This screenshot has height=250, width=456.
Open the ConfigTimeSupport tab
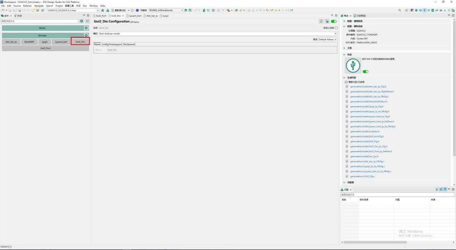point(112,44)
